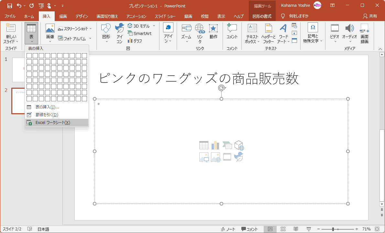The image size is (385, 233).
Task: Insert a コメント
Action: point(232,33)
